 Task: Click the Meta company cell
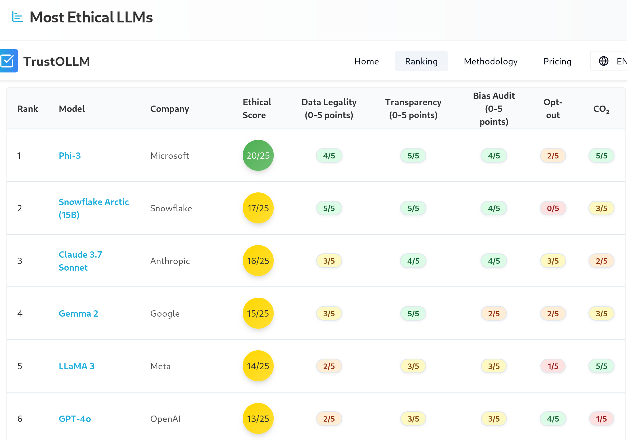point(160,366)
